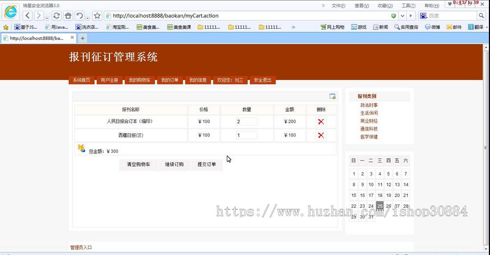The height and width of the screenshot is (255, 490).
Task: Click 提交订单 button
Action: (206, 164)
